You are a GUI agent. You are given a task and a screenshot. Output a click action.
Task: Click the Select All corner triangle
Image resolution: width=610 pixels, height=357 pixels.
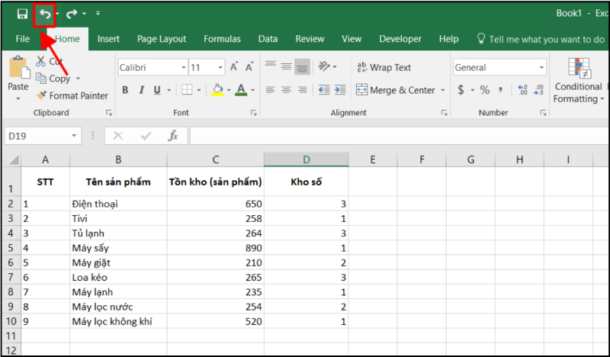coord(13,160)
